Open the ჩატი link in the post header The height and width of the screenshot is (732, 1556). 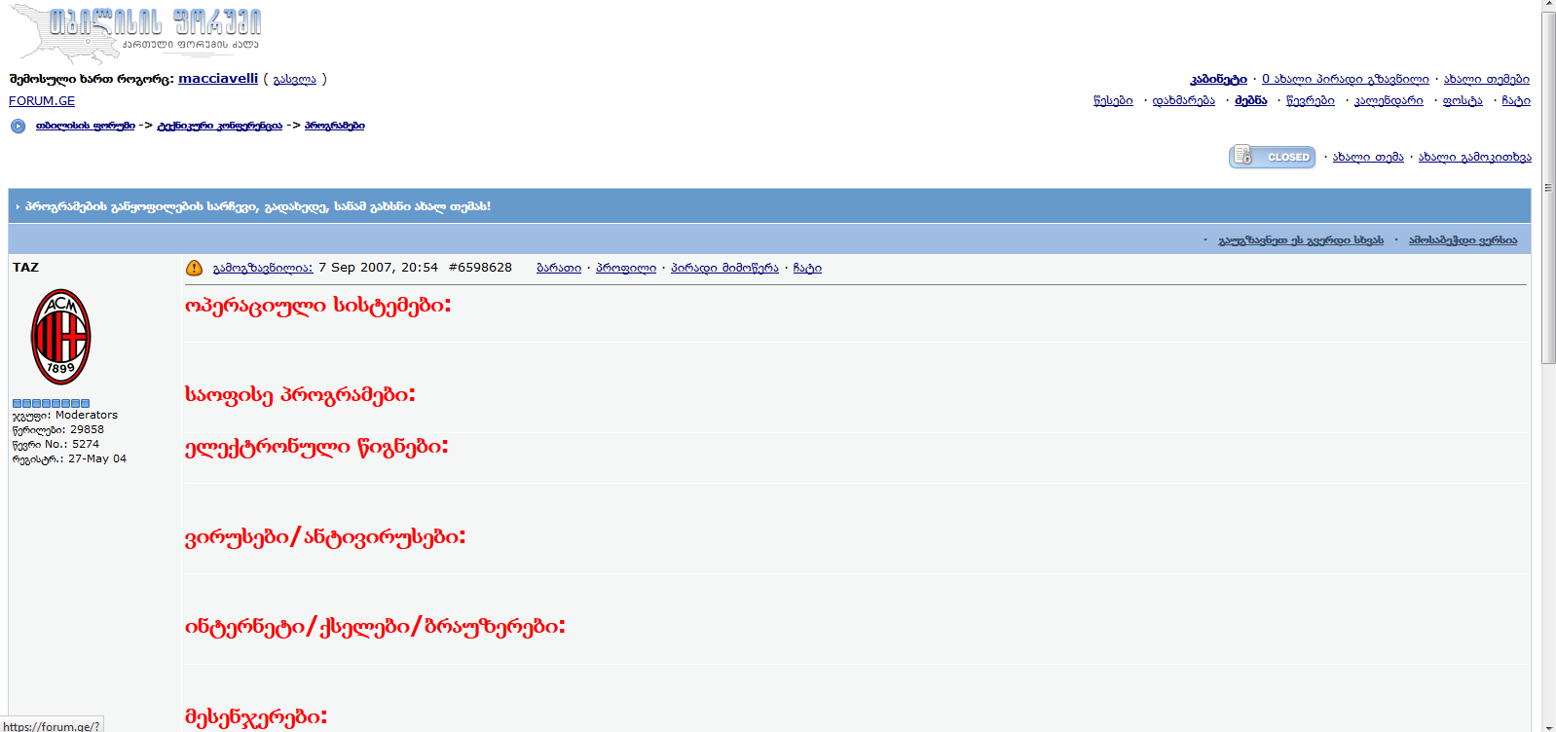pos(807,269)
